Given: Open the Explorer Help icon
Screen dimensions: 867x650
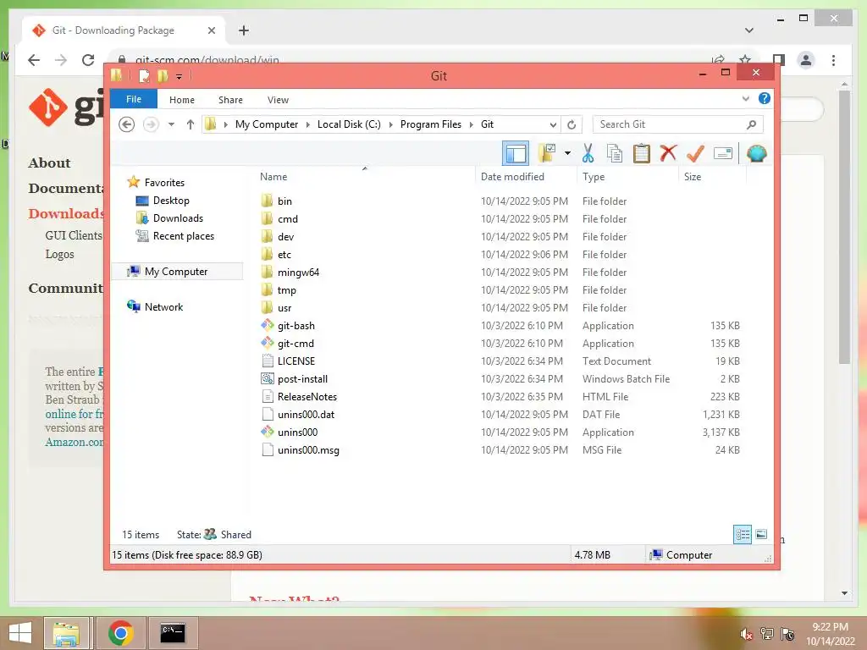Looking at the screenshot, I should tap(765, 98).
